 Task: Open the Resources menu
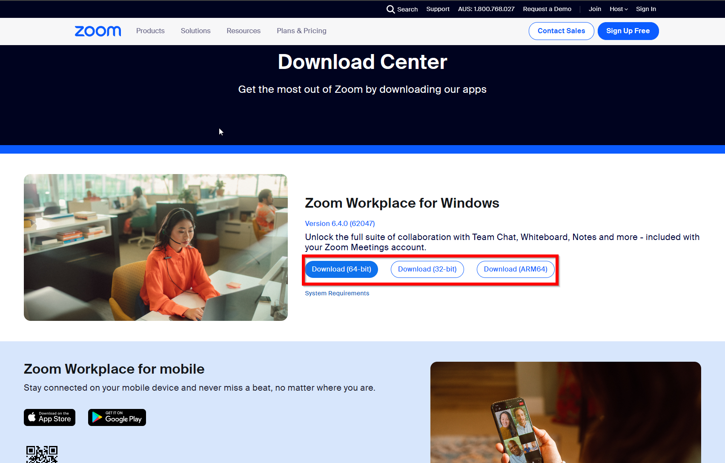coord(244,31)
